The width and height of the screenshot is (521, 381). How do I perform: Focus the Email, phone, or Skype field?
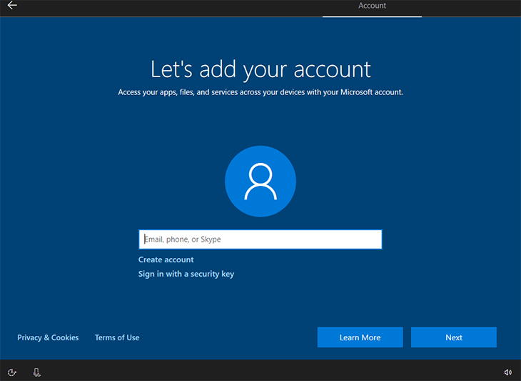tap(260, 239)
